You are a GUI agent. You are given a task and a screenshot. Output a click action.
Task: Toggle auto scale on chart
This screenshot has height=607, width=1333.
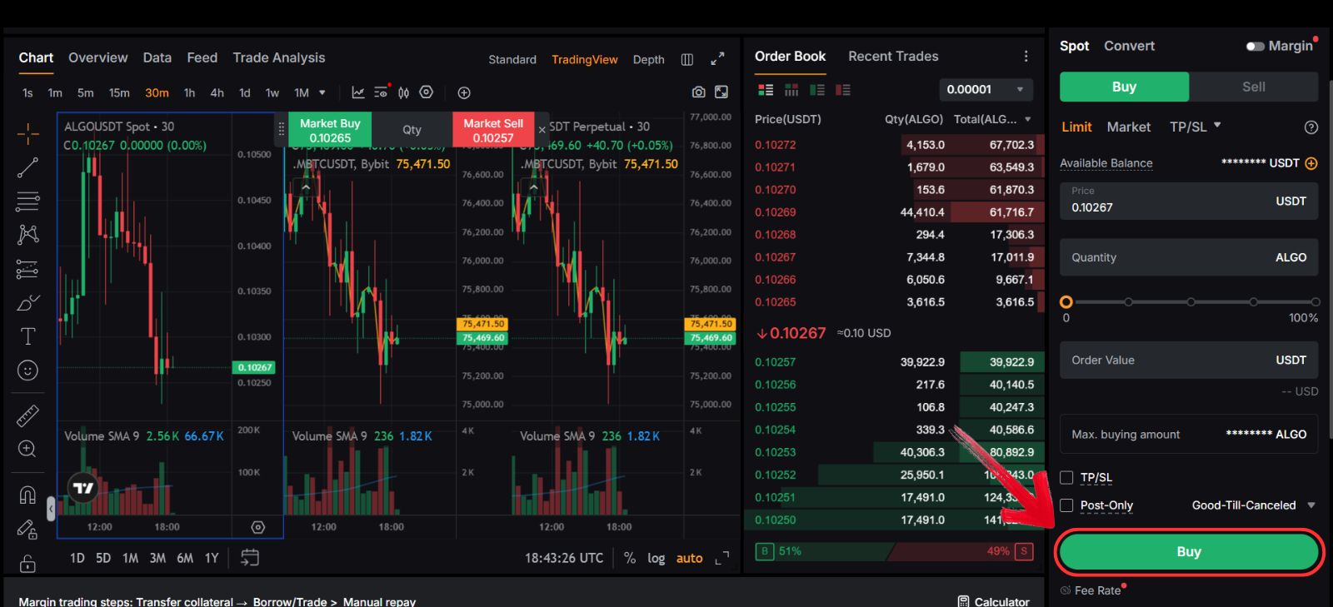coord(689,558)
